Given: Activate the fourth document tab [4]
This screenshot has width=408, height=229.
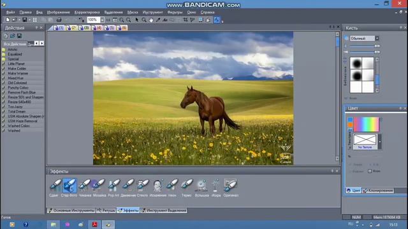Looking at the screenshot, I should coord(97,28).
